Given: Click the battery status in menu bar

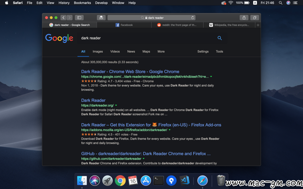Looking at the screenshot, I should (x=242, y=3).
